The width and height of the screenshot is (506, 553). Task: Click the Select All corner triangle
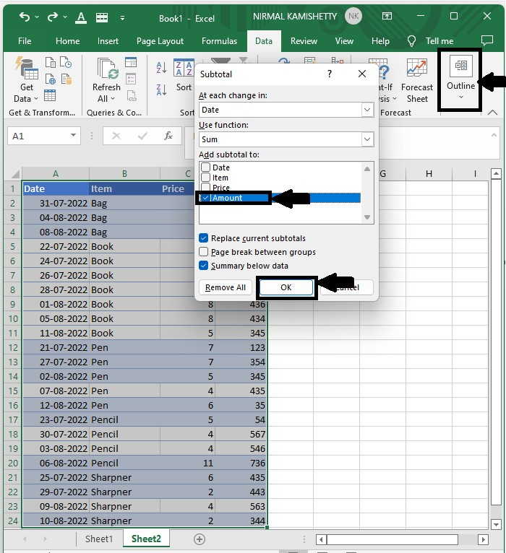click(15, 174)
